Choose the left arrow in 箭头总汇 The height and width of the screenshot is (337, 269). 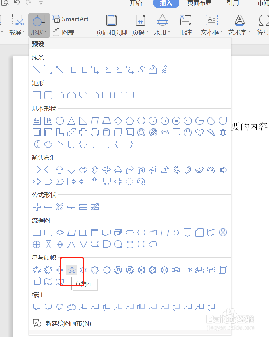[48, 170]
